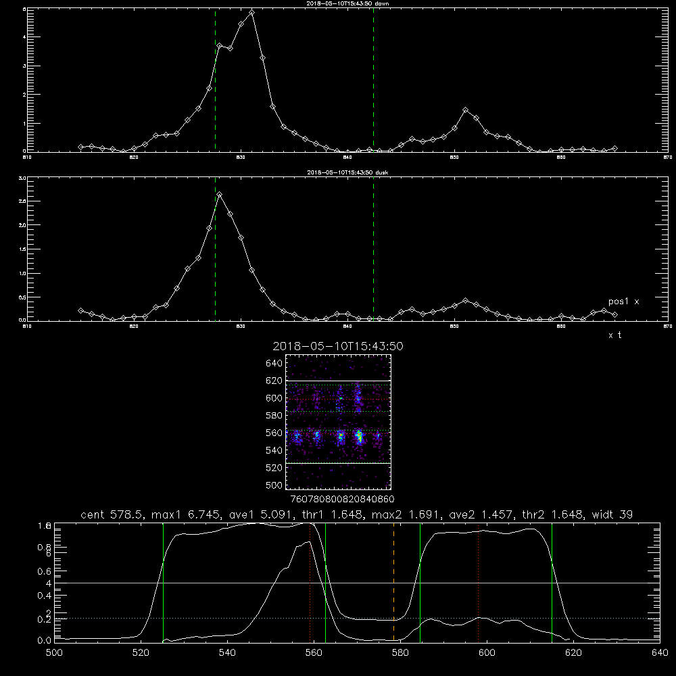Screen dimensions: 676x676
Task: Click the highest diamond point of the dusk curve
Action: 220,195
